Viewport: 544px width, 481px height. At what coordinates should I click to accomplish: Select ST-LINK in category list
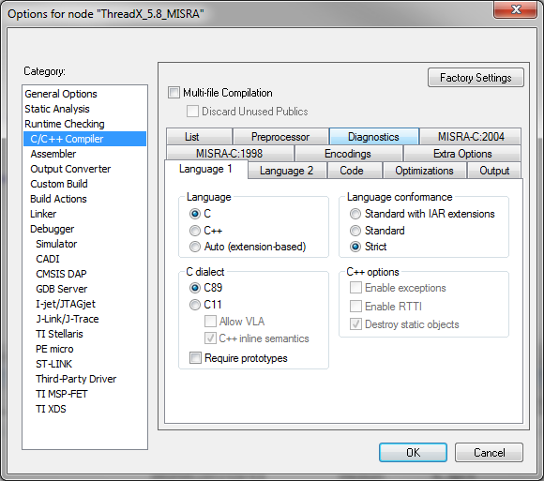point(84,364)
